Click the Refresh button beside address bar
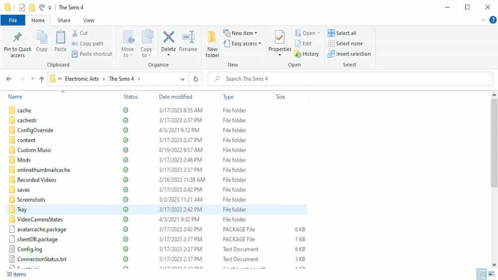 [196, 79]
